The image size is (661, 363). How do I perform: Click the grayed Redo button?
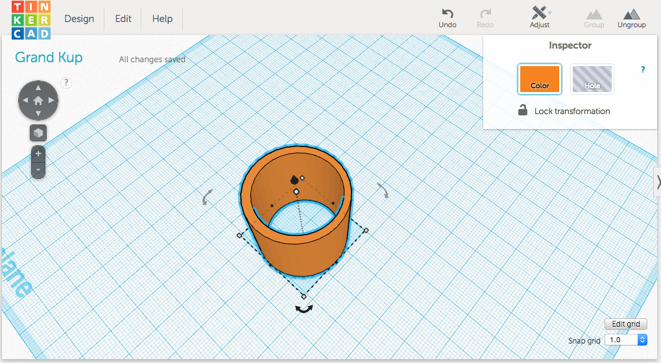[x=485, y=19]
